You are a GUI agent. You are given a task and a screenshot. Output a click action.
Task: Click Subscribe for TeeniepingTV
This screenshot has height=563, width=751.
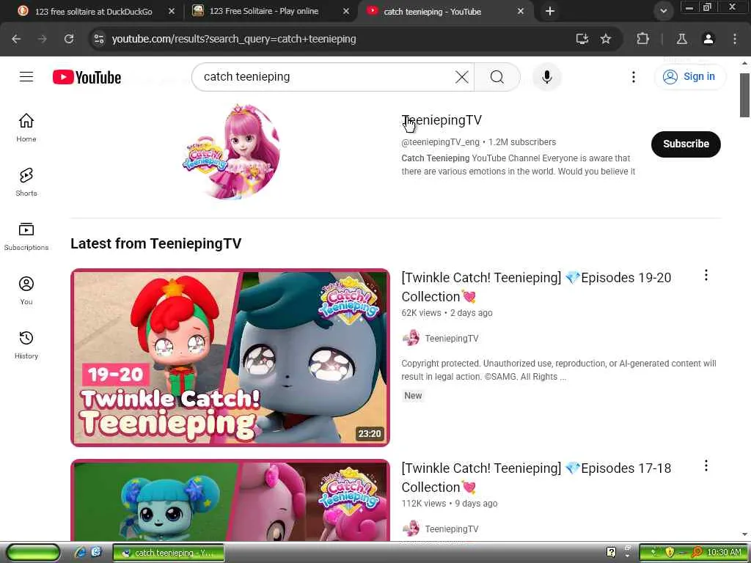[x=686, y=144]
